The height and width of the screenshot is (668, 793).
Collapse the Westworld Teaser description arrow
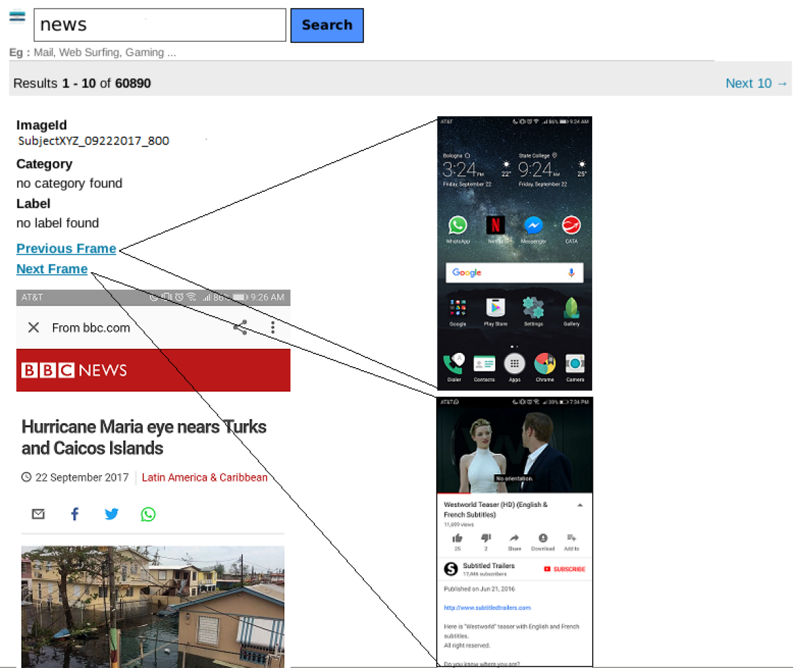[580, 505]
